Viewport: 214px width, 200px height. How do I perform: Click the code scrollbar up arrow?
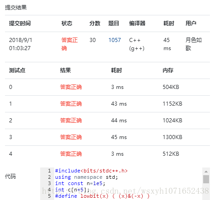[206, 172]
